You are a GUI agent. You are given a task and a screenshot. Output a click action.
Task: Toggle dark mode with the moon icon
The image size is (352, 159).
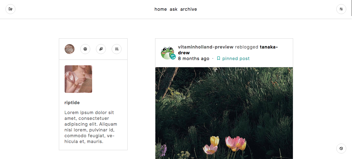click(x=341, y=149)
